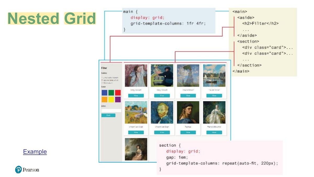Click the 'section {' selector code line
The height and width of the screenshot is (177, 314).
coord(170,145)
